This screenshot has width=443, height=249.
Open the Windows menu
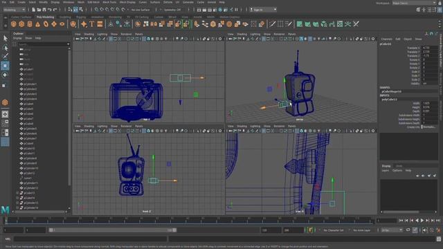tap(69, 2)
